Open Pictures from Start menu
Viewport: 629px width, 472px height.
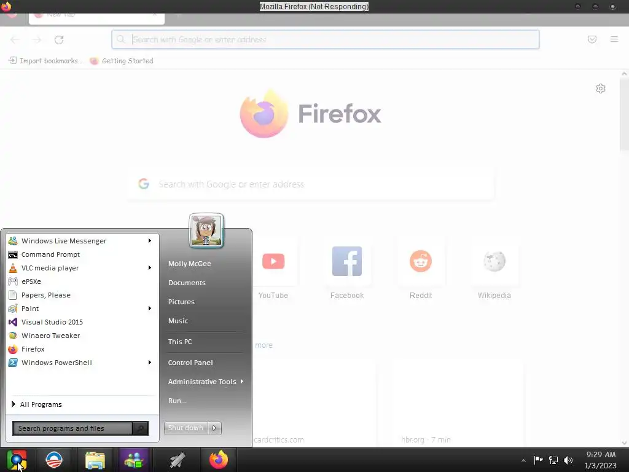point(181,302)
